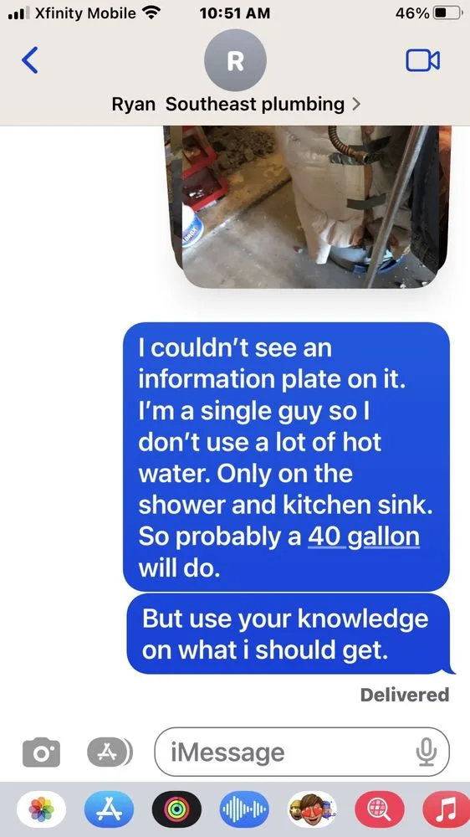Start a FaceTime video call
The height and width of the screenshot is (837, 470).
[x=422, y=60]
